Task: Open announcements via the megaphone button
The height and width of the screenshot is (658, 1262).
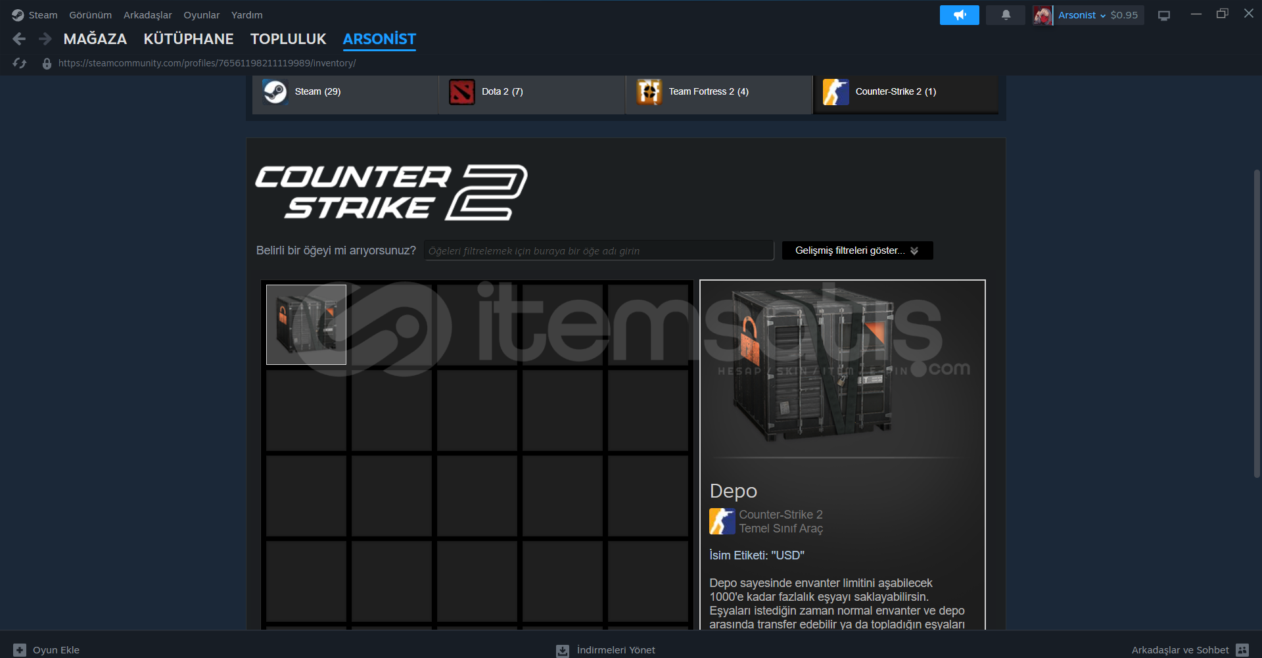Action: 959,14
